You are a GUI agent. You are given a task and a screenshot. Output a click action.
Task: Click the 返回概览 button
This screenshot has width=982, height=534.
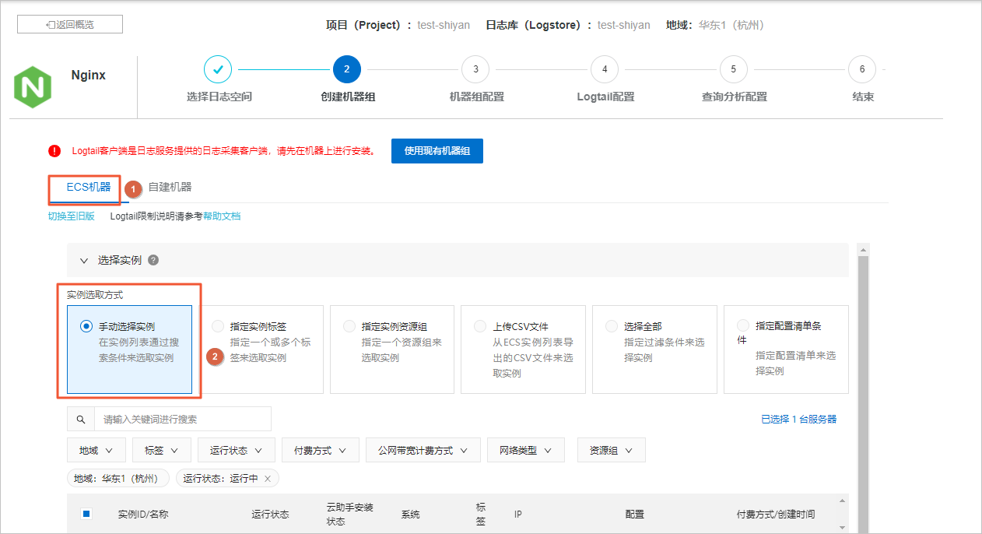tap(70, 24)
